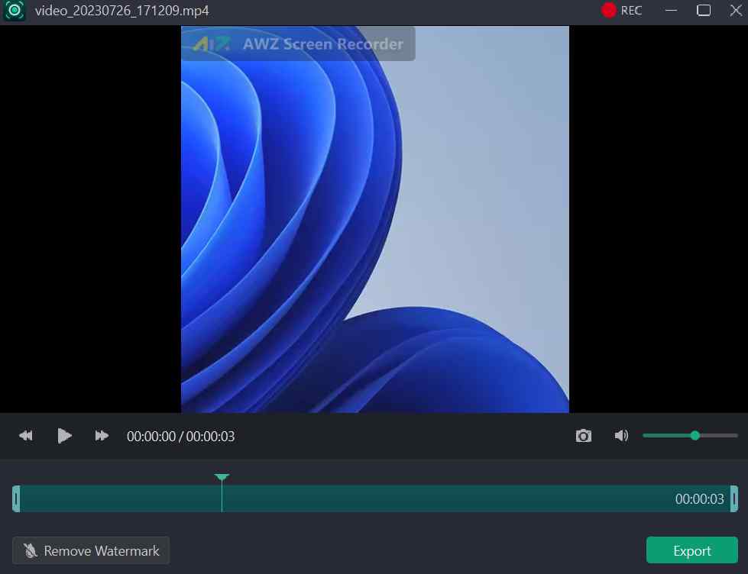Take a snapshot with the camera icon
The height and width of the screenshot is (574, 748).
583,435
